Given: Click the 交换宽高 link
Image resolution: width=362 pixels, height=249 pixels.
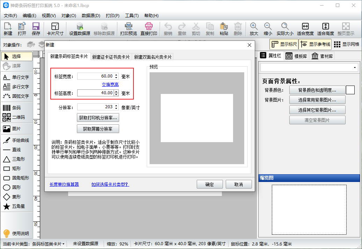Looking at the screenshot, I should pos(110,85).
